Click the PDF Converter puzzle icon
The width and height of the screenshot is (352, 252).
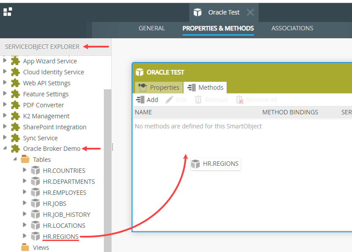15,105
